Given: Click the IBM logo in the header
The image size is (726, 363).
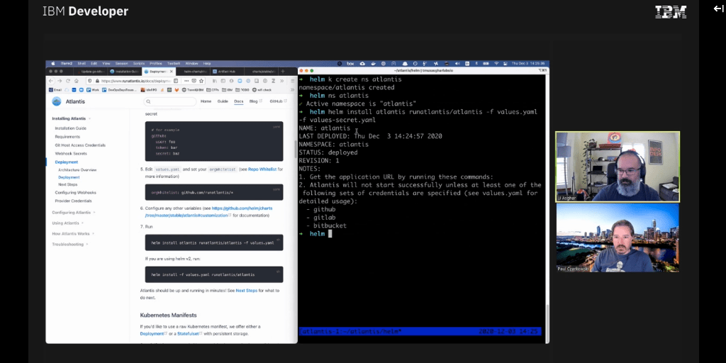Looking at the screenshot, I should pos(669,11).
